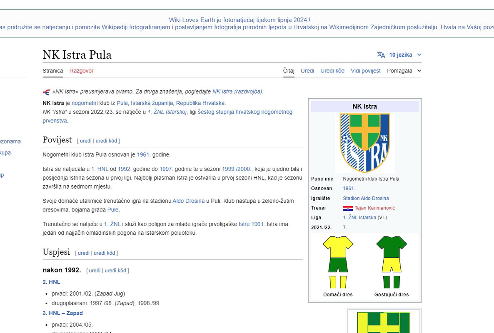Open the 1992. year link
The image size is (494, 333).
point(124,169)
